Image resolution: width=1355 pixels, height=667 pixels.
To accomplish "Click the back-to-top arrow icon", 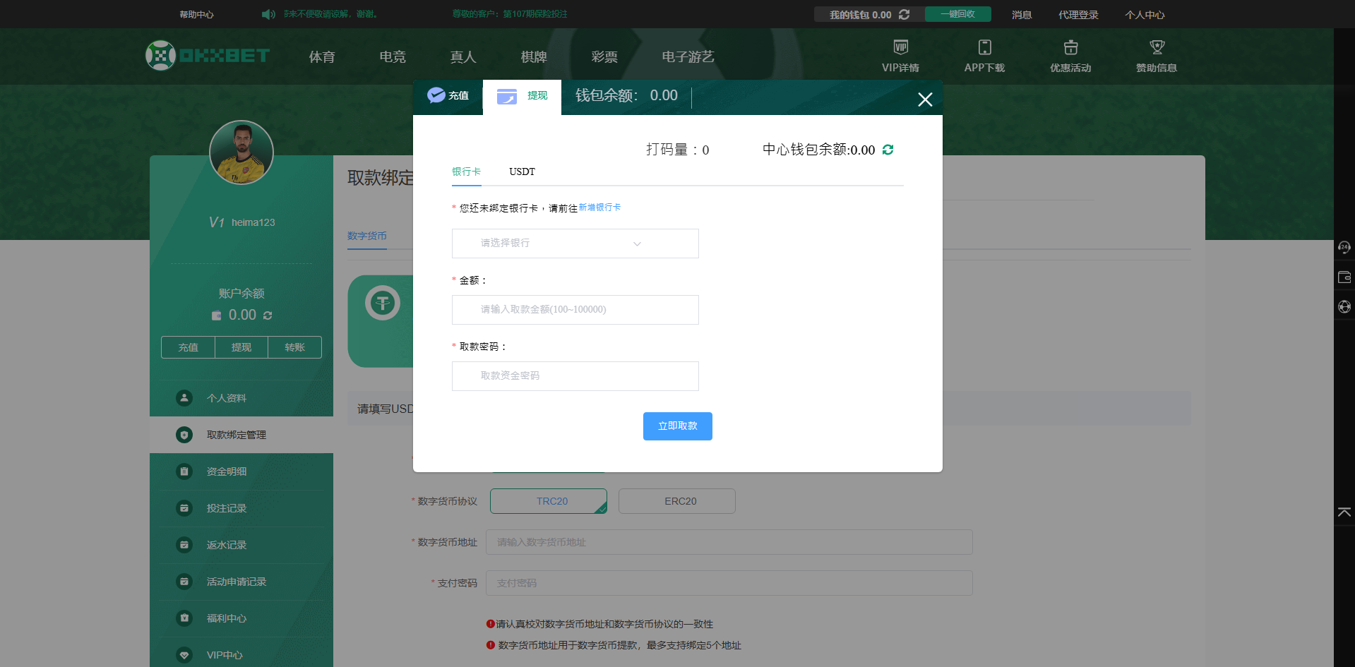I will tap(1344, 512).
